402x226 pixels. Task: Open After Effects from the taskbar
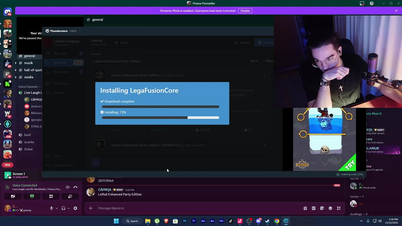point(203,221)
